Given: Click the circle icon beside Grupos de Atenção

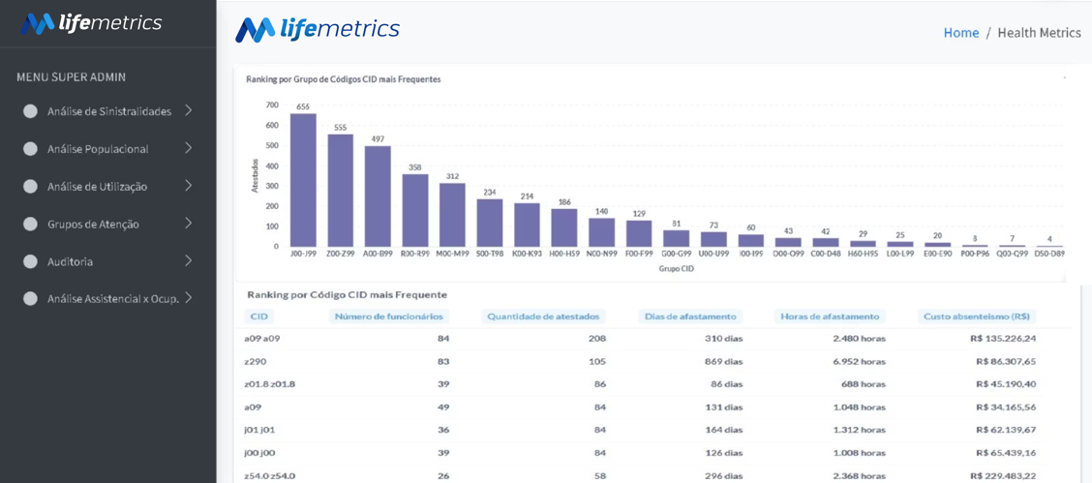Looking at the screenshot, I should [x=30, y=225].
